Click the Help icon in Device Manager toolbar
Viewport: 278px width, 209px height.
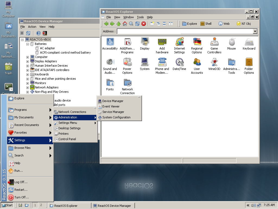(39, 33)
